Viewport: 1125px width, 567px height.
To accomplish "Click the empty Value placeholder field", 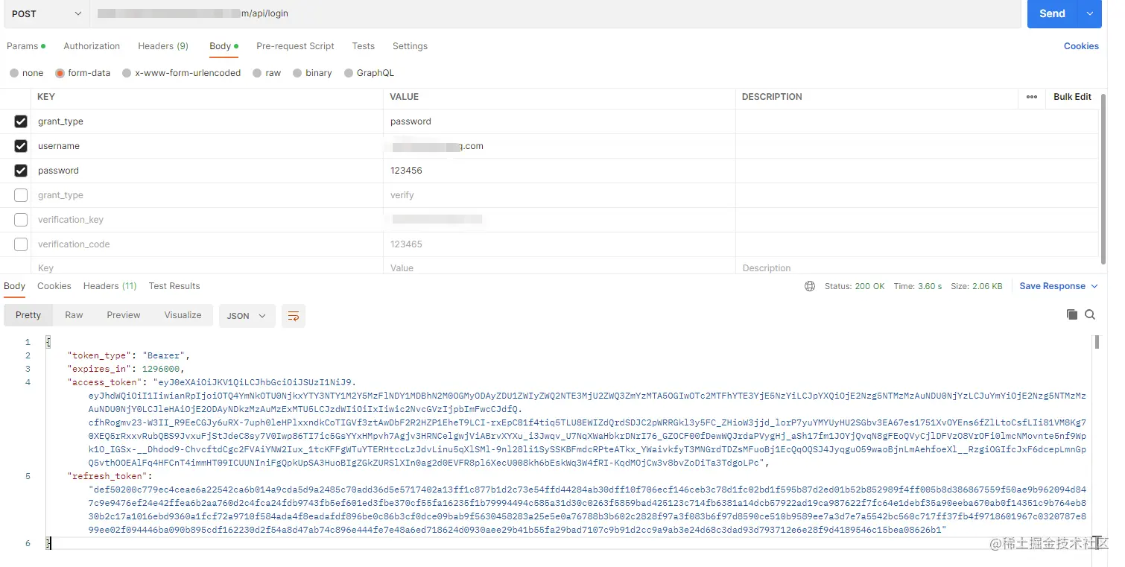I will [x=560, y=268].
